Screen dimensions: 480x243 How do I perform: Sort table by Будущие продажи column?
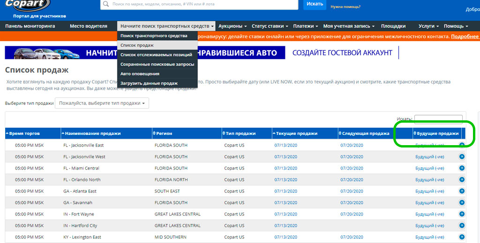[x=437, y=133]
